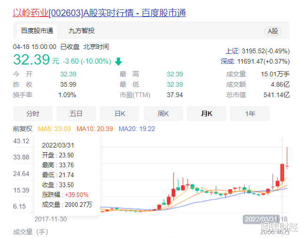
Task: Click the 43.12 y-axis label
Action: [x=21, y=141]
